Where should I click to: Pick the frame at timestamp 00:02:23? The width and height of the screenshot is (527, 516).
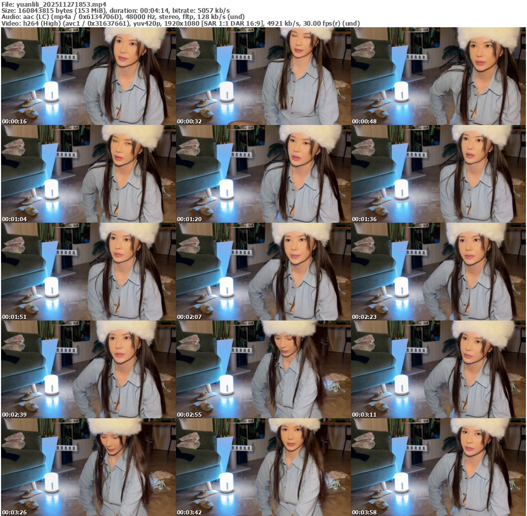point(438,272)
